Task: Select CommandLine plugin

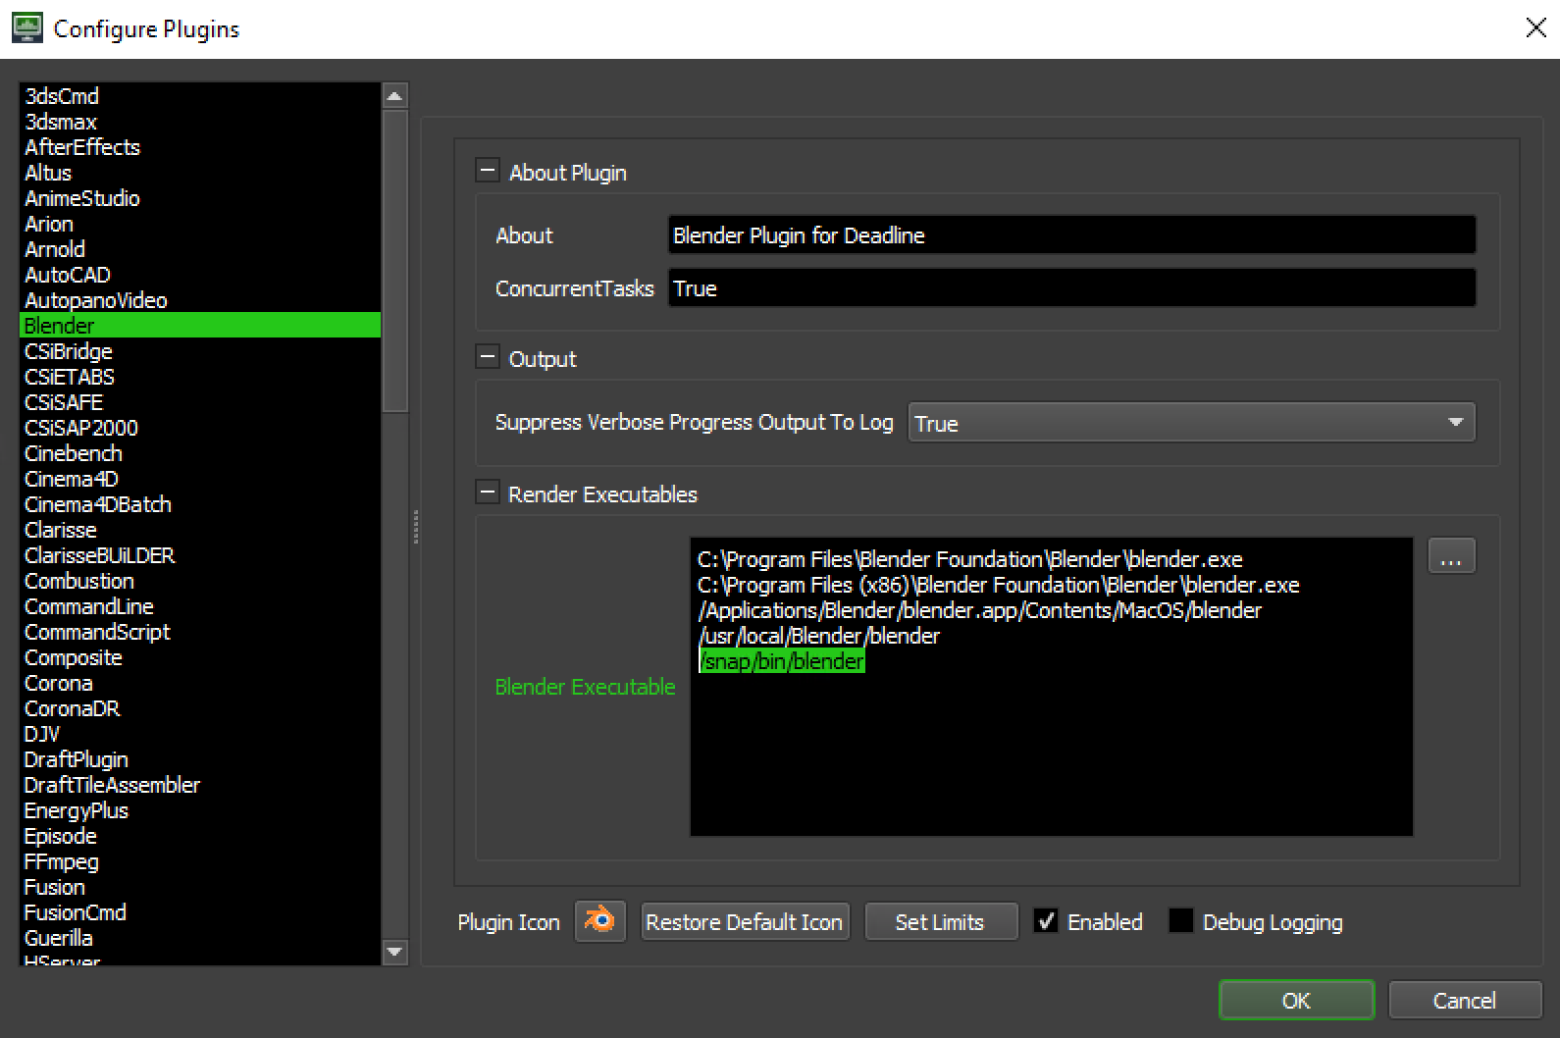Action: pos(200,606)
